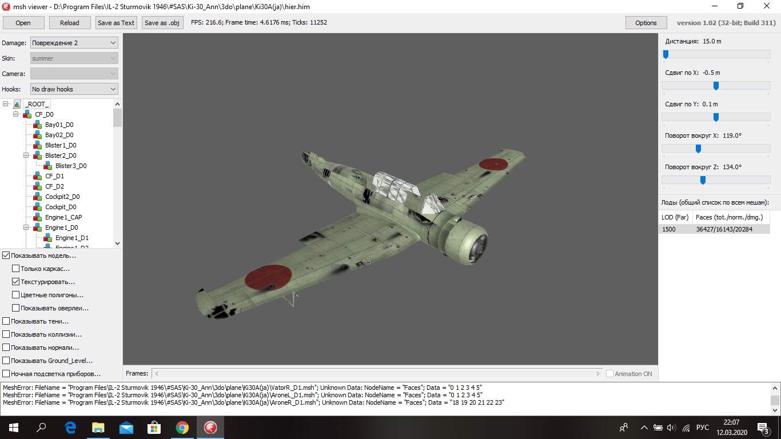Enable the Показывать нормали checkbox
Viewport: 781px width, 439px height.
tap(6, 348)
